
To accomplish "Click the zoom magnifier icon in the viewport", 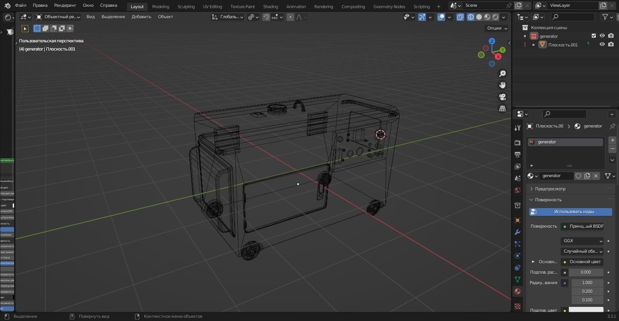I will point(502,74).
